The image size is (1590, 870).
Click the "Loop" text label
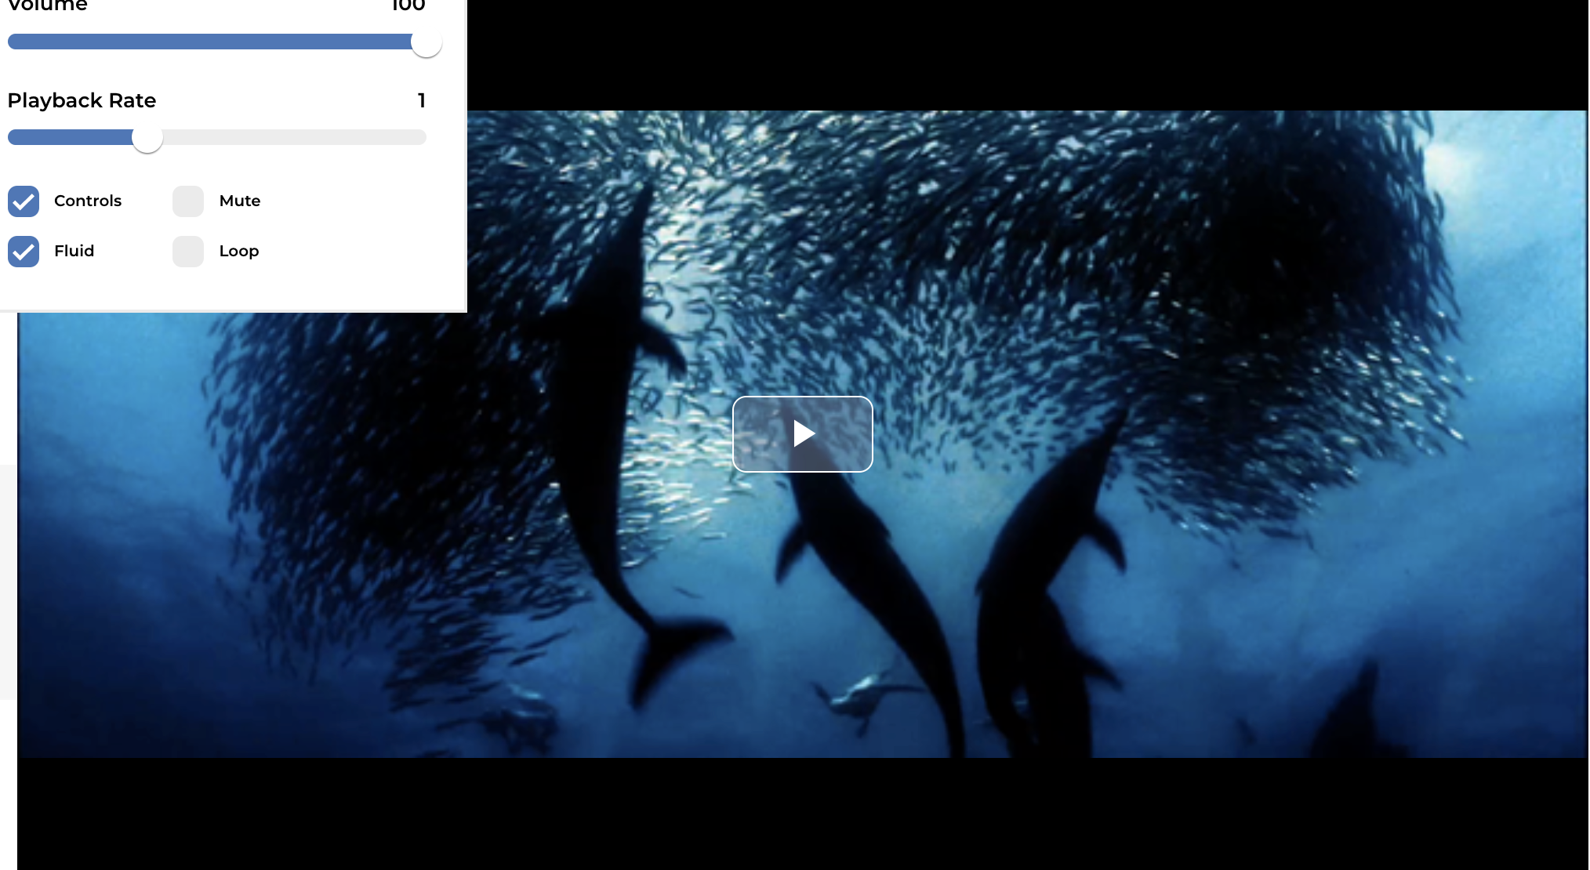[239, 251]
